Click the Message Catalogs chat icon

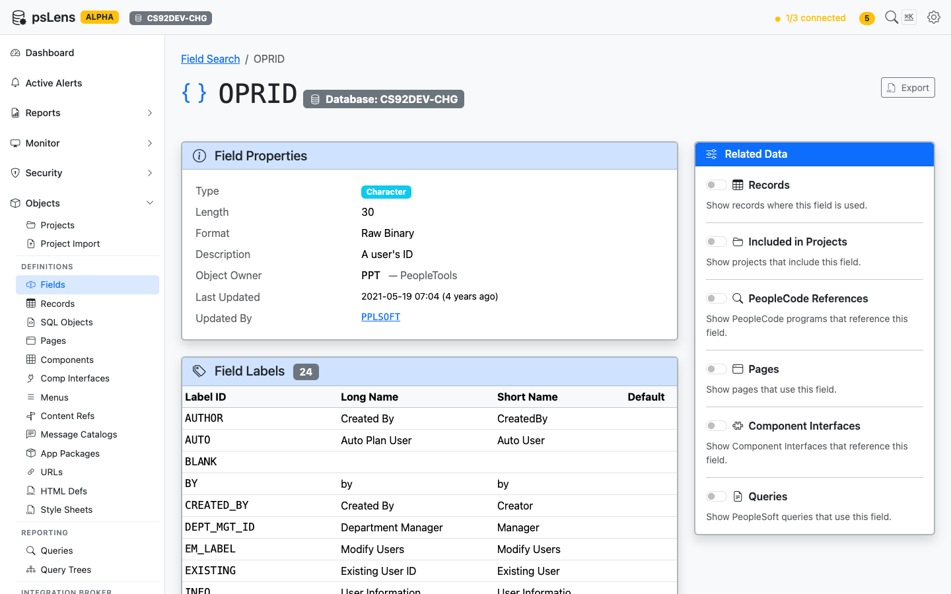pos(31,434)
